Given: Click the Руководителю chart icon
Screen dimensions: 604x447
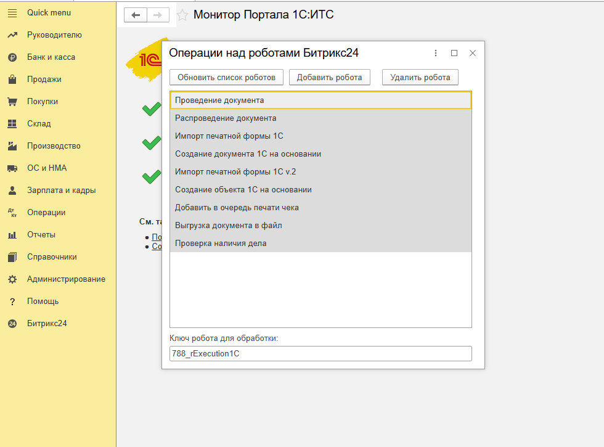Looking at the screenshot, I should coord(12,35).
